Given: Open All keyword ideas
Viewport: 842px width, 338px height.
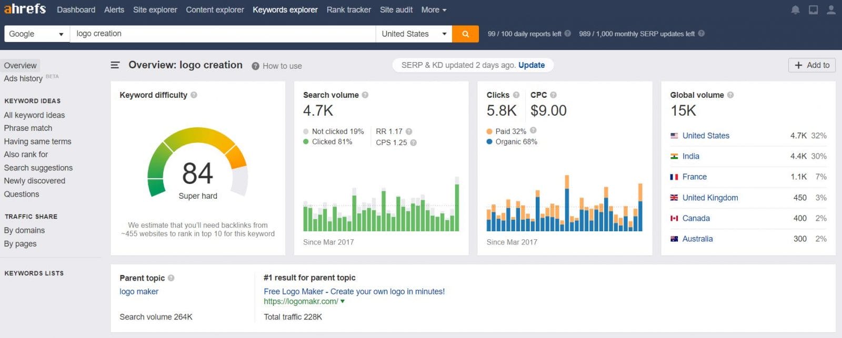Looking at the screenshot, I should pyautogui.click(x=34, y=115).
